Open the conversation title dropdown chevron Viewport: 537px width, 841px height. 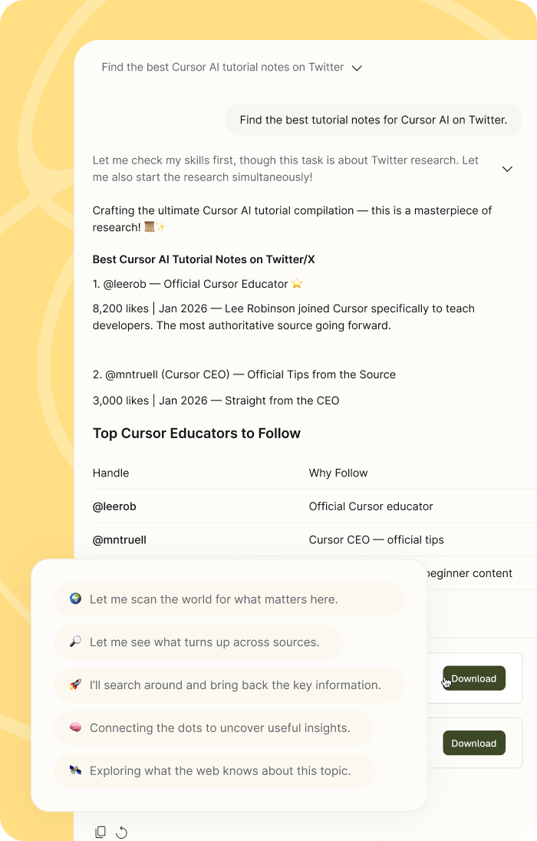coord(357,68)
